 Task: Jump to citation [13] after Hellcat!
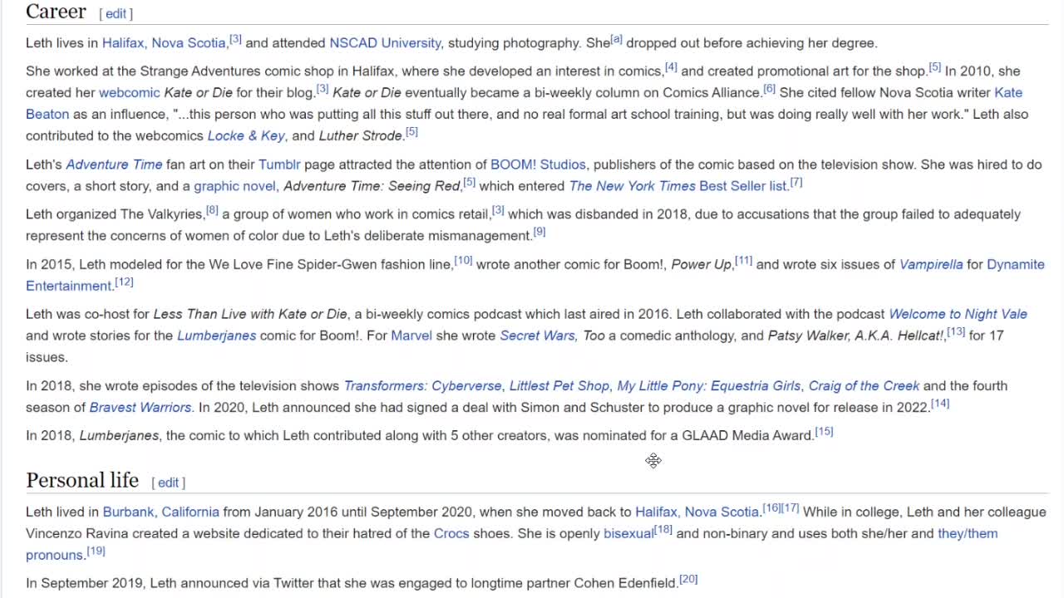(x=956, y=332)
